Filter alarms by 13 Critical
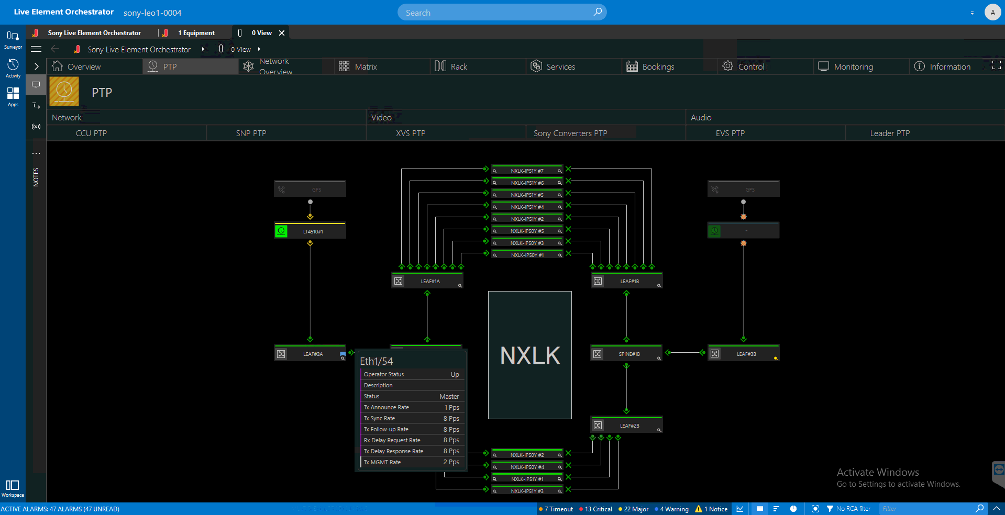This screenshot has height=515, width=1005. (596, 509)
